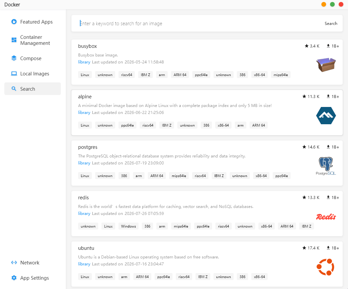This screenshot has width=348, height=289.
Task: Click the riscv64 tag on busybox card
Action: click(127, 75)
